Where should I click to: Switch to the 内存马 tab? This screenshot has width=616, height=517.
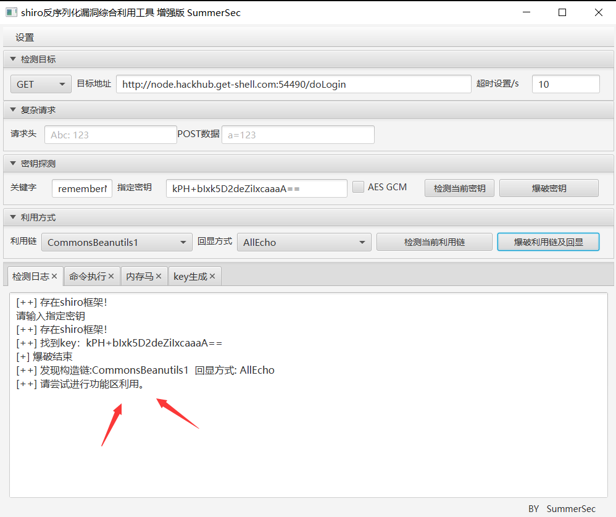[x=139, y=276]
